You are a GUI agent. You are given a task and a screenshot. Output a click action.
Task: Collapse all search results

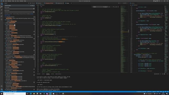click(34, 3)
